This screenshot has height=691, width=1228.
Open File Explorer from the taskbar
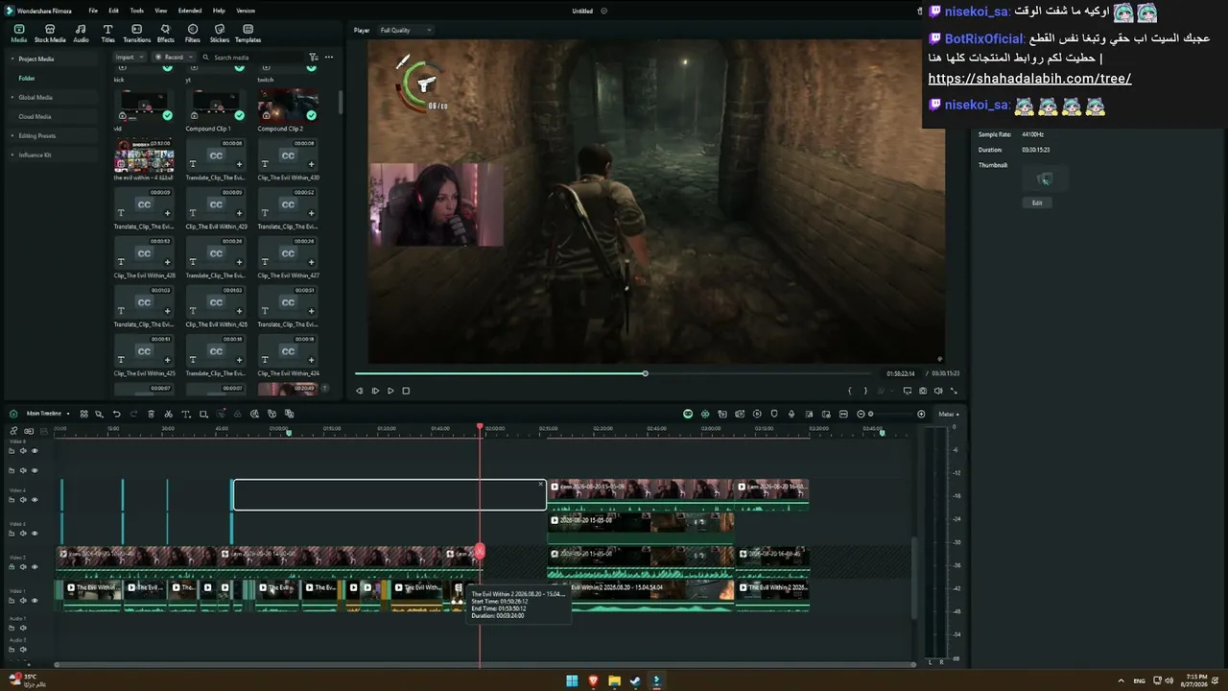tap(614, 681)
